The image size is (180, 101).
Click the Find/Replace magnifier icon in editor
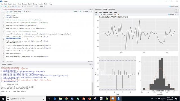pos(24,11)
